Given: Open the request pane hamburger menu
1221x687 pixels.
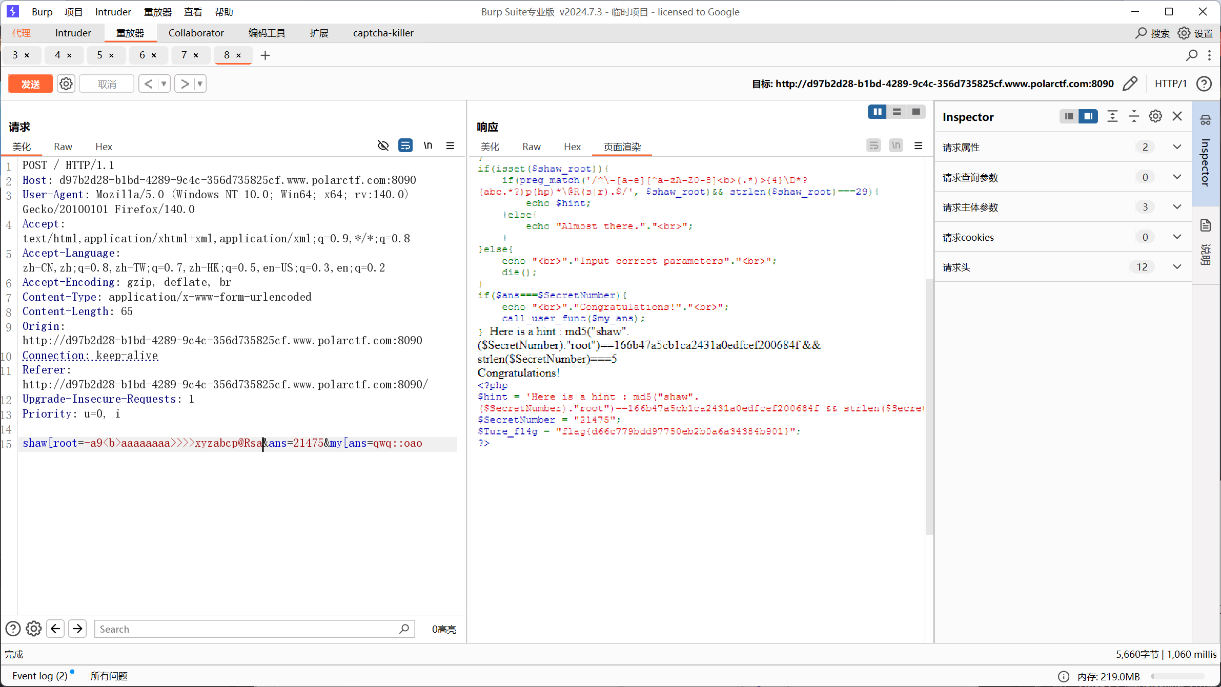Looking at the screenshot, I should (450, 145).
